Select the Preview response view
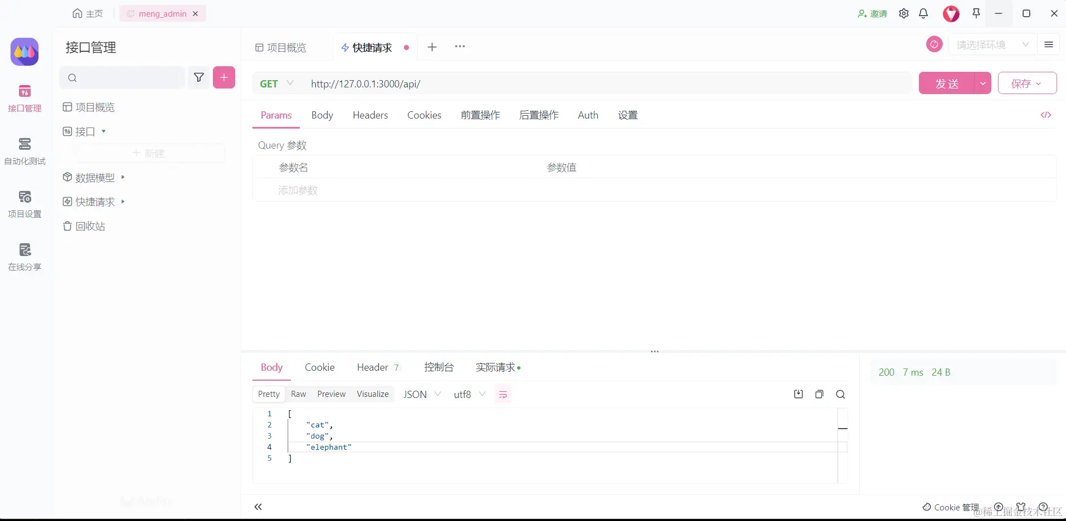The image size is (1066, 521). point(332,394)
